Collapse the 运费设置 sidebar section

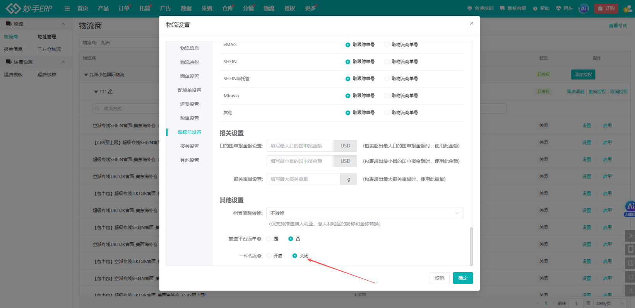click(63, 62)
